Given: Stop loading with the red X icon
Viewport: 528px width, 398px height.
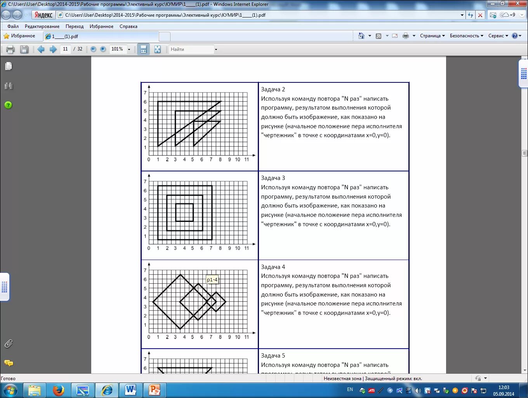Looking at the screenshot, I should tap(480, 15).
